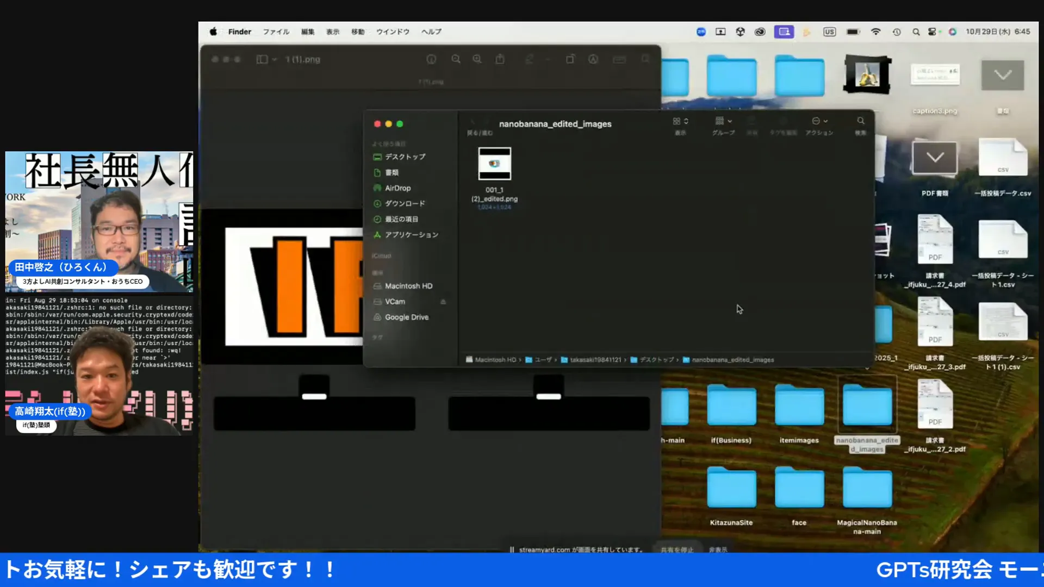
Task: Open the ウインドウ menu
Action: 392,32
